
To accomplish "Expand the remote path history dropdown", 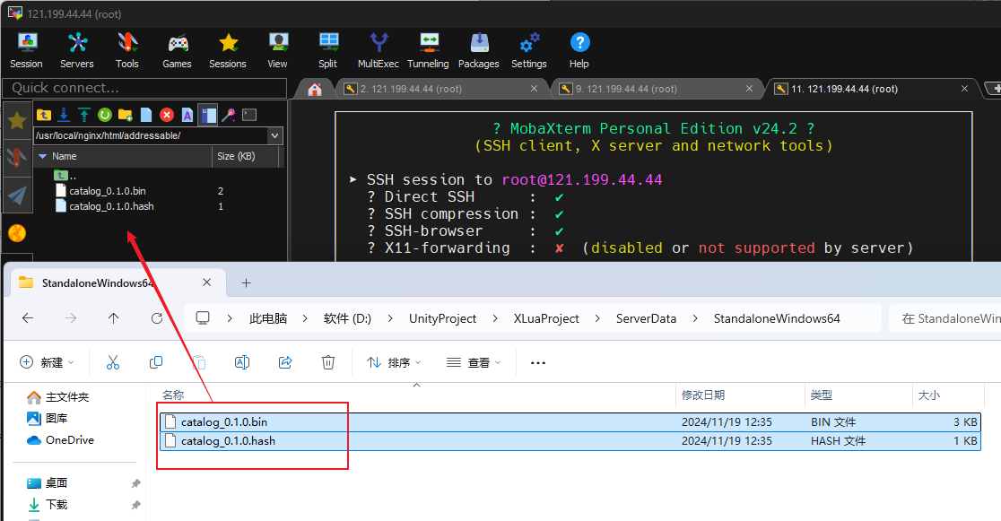I will [275, 135].
